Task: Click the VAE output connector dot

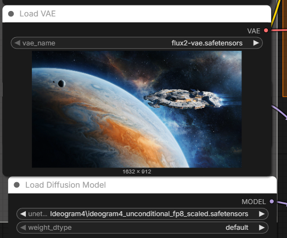Action: point(266,31)
